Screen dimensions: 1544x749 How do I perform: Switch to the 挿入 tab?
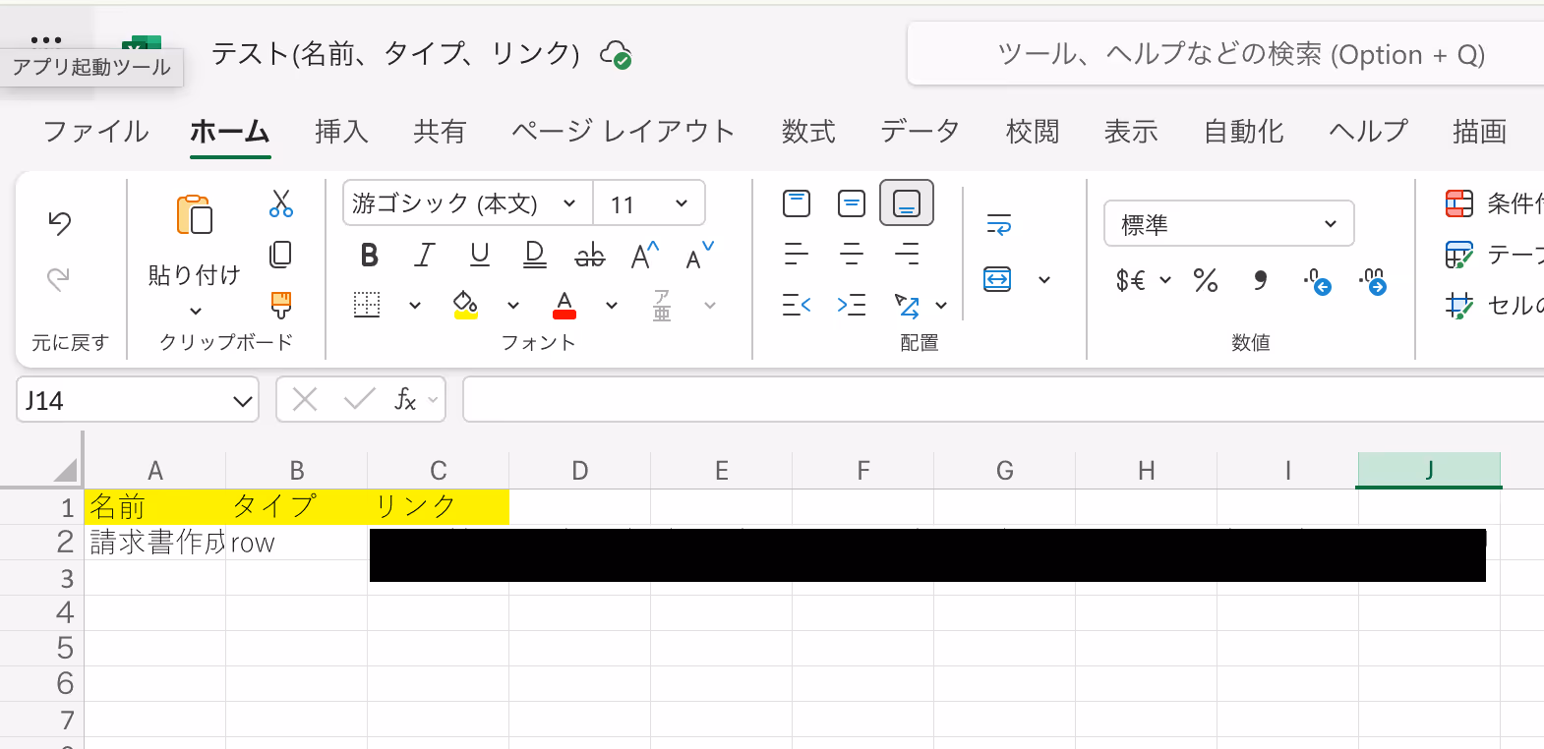point(341,132)
